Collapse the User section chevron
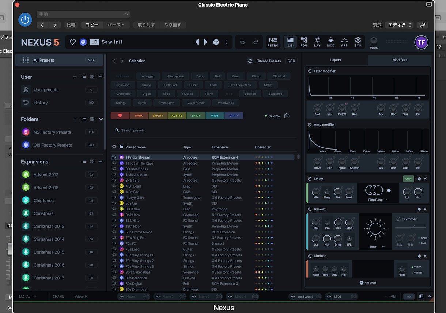446x313 pixels. coord(101,77)
